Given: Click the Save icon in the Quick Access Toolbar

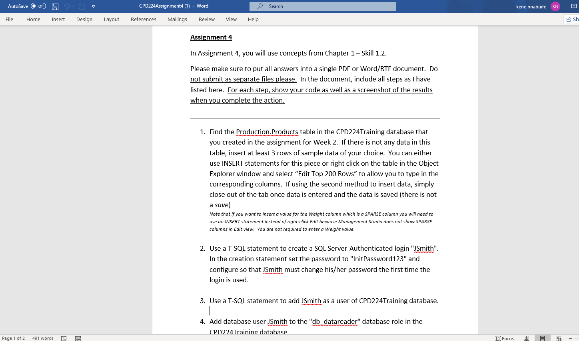Looking at the screenshot, I should 55,6.
